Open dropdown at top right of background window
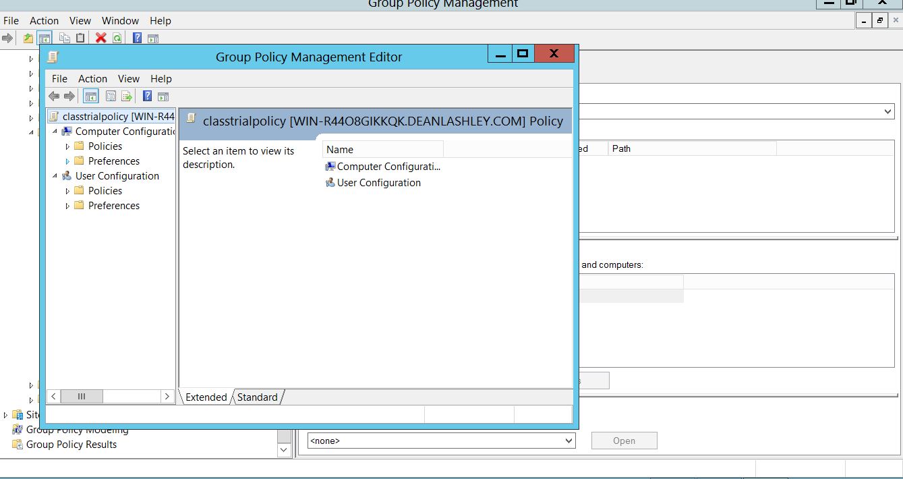 [888, 111]
